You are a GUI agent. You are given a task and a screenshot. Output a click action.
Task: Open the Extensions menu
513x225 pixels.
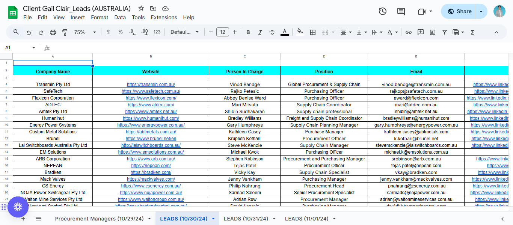(x=164, y=17)
